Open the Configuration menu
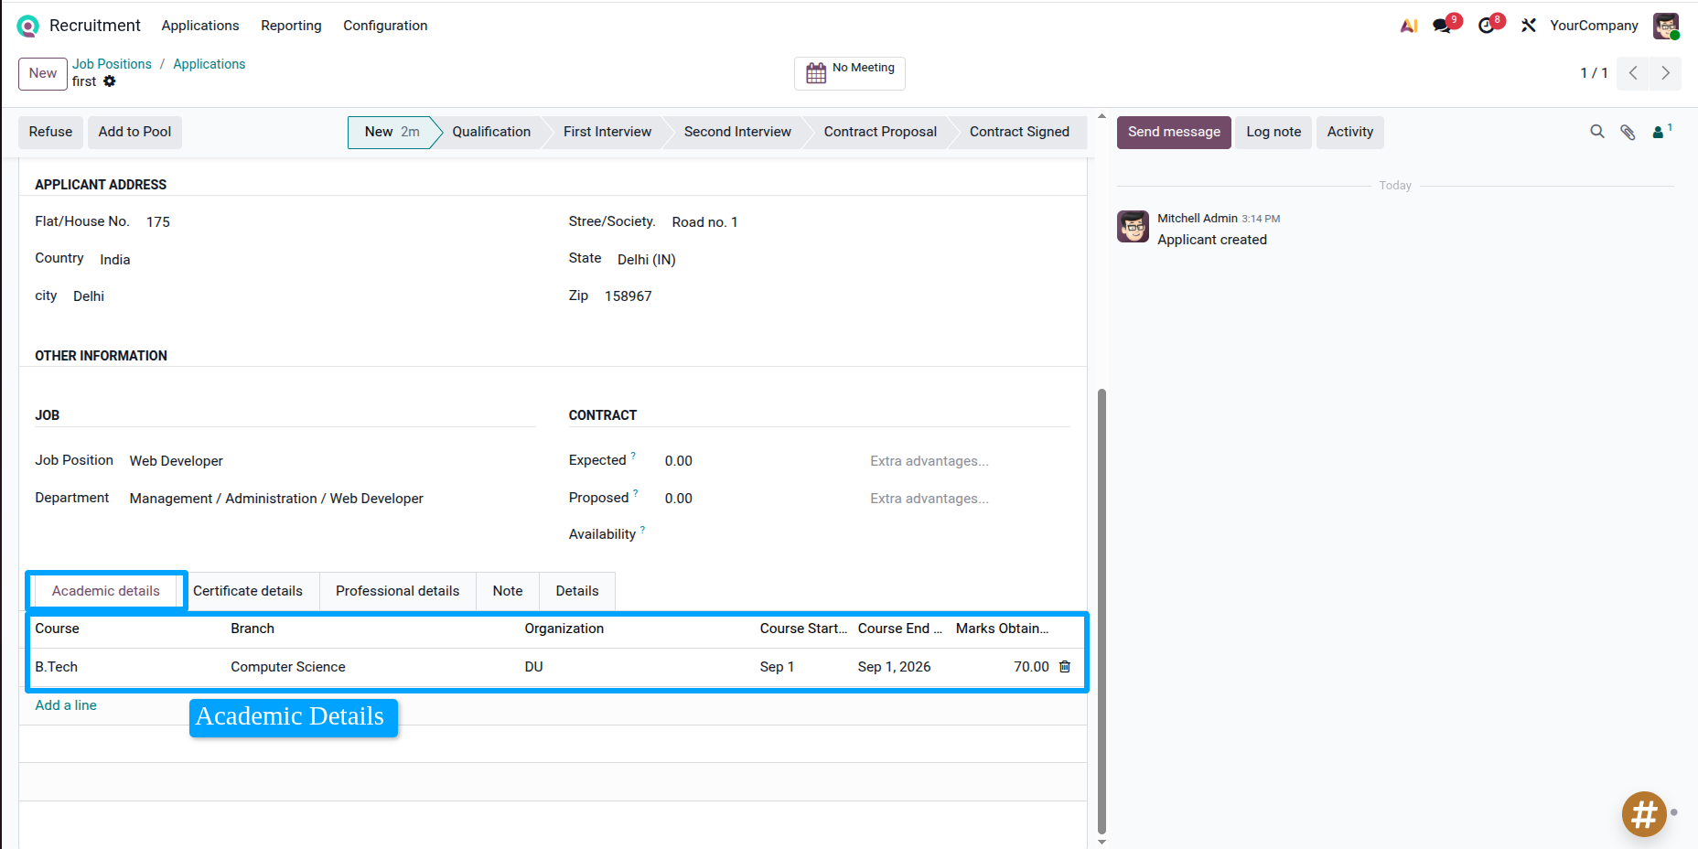1698x849 pixels. pos(385,26)
